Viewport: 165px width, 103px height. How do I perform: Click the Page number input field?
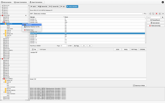click(64, 46)
